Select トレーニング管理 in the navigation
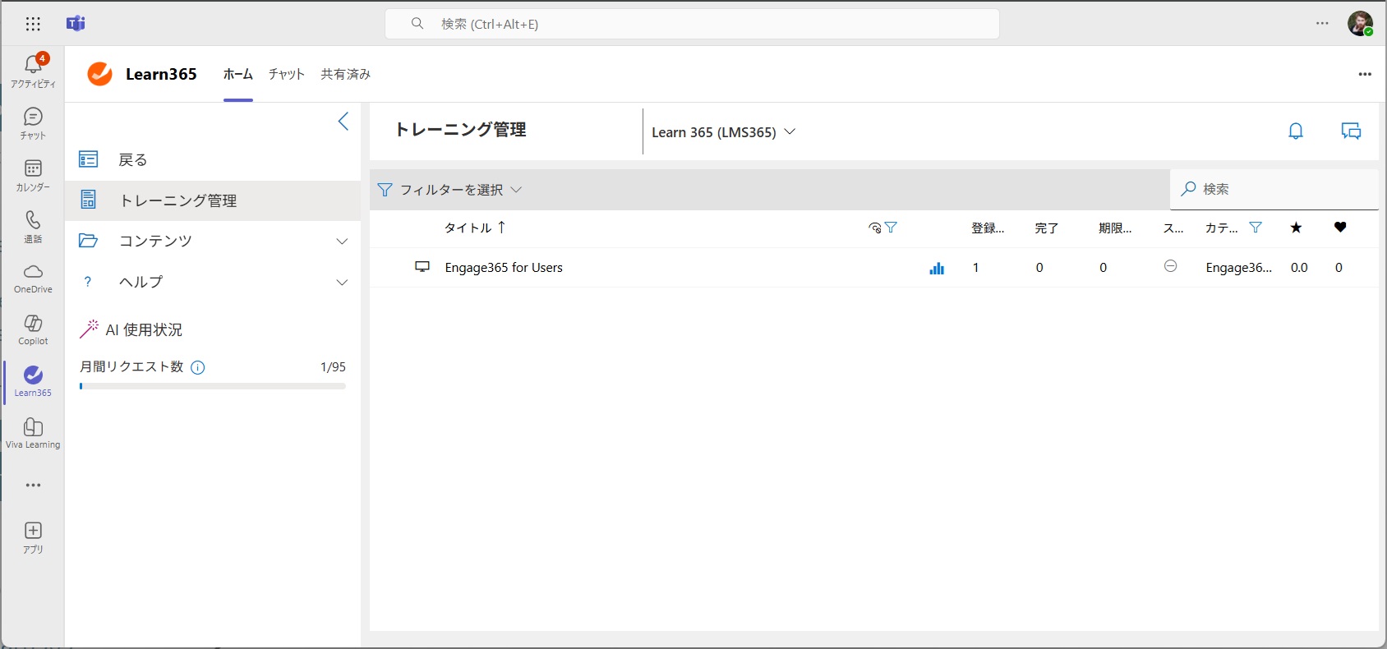This screenshot has width=1387, height=649. pos(213,200)
